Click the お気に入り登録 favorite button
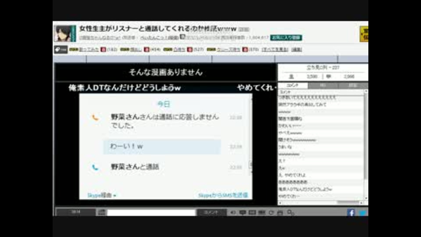 (286, 38)
